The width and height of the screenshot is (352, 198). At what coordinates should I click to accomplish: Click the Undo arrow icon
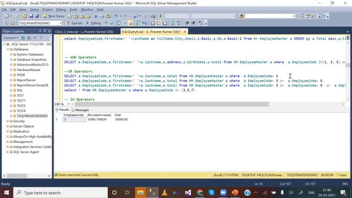(x=116, y=16)
